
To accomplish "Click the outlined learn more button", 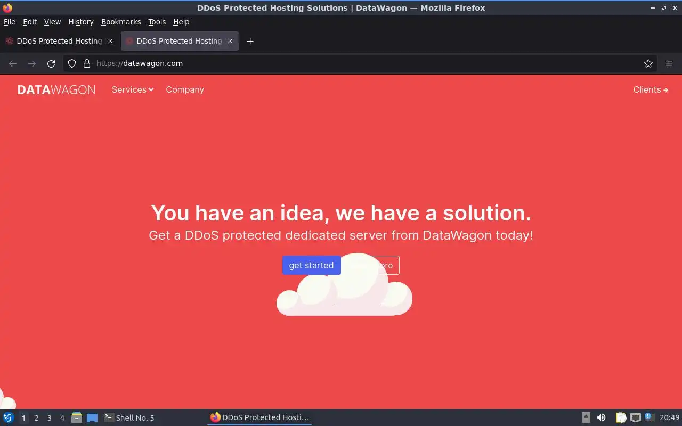I will (371, 265).
